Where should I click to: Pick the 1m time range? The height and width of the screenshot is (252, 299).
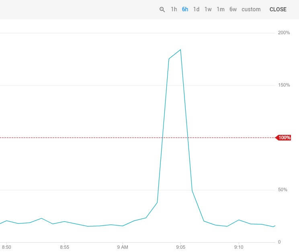220,9
